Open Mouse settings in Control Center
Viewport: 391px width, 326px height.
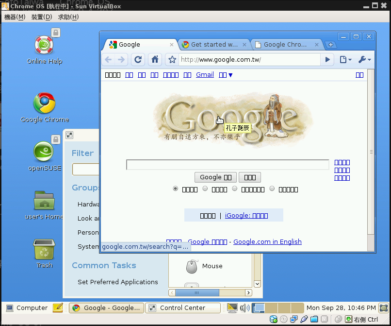coord(205,266)
